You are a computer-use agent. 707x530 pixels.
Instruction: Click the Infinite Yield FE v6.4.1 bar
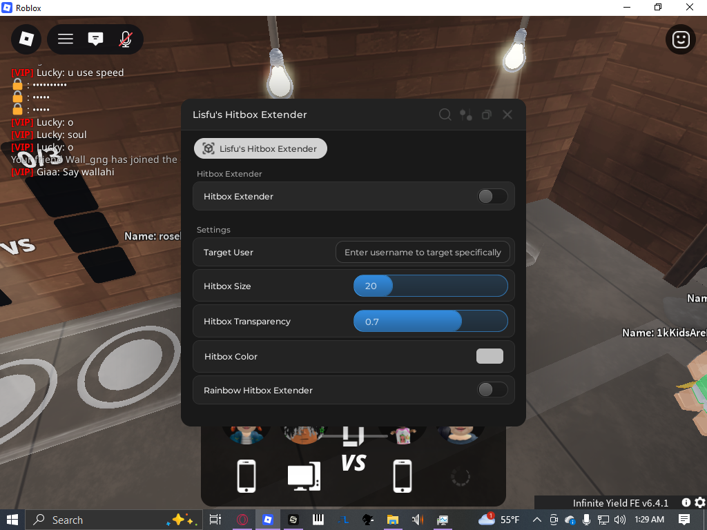[621, 502]
